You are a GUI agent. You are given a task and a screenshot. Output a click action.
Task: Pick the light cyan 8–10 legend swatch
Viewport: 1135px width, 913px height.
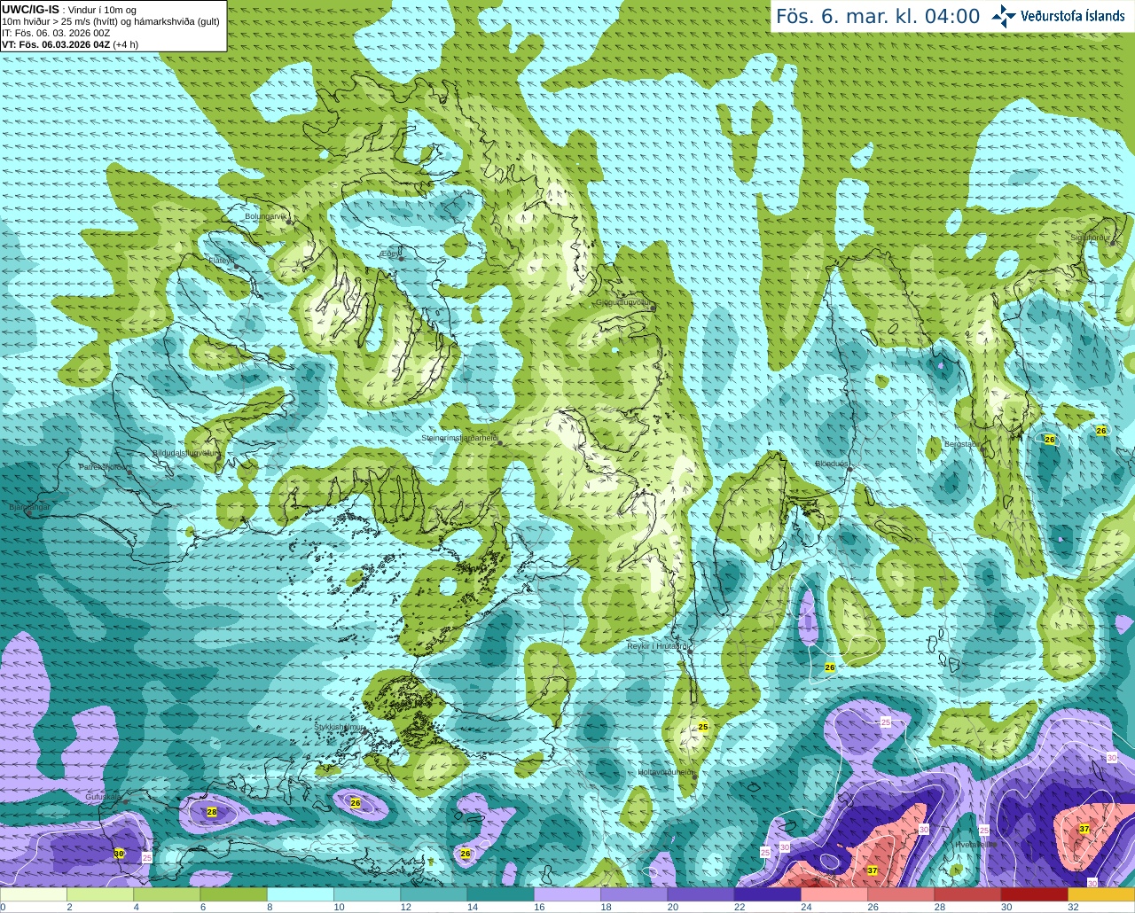(301, 894)
